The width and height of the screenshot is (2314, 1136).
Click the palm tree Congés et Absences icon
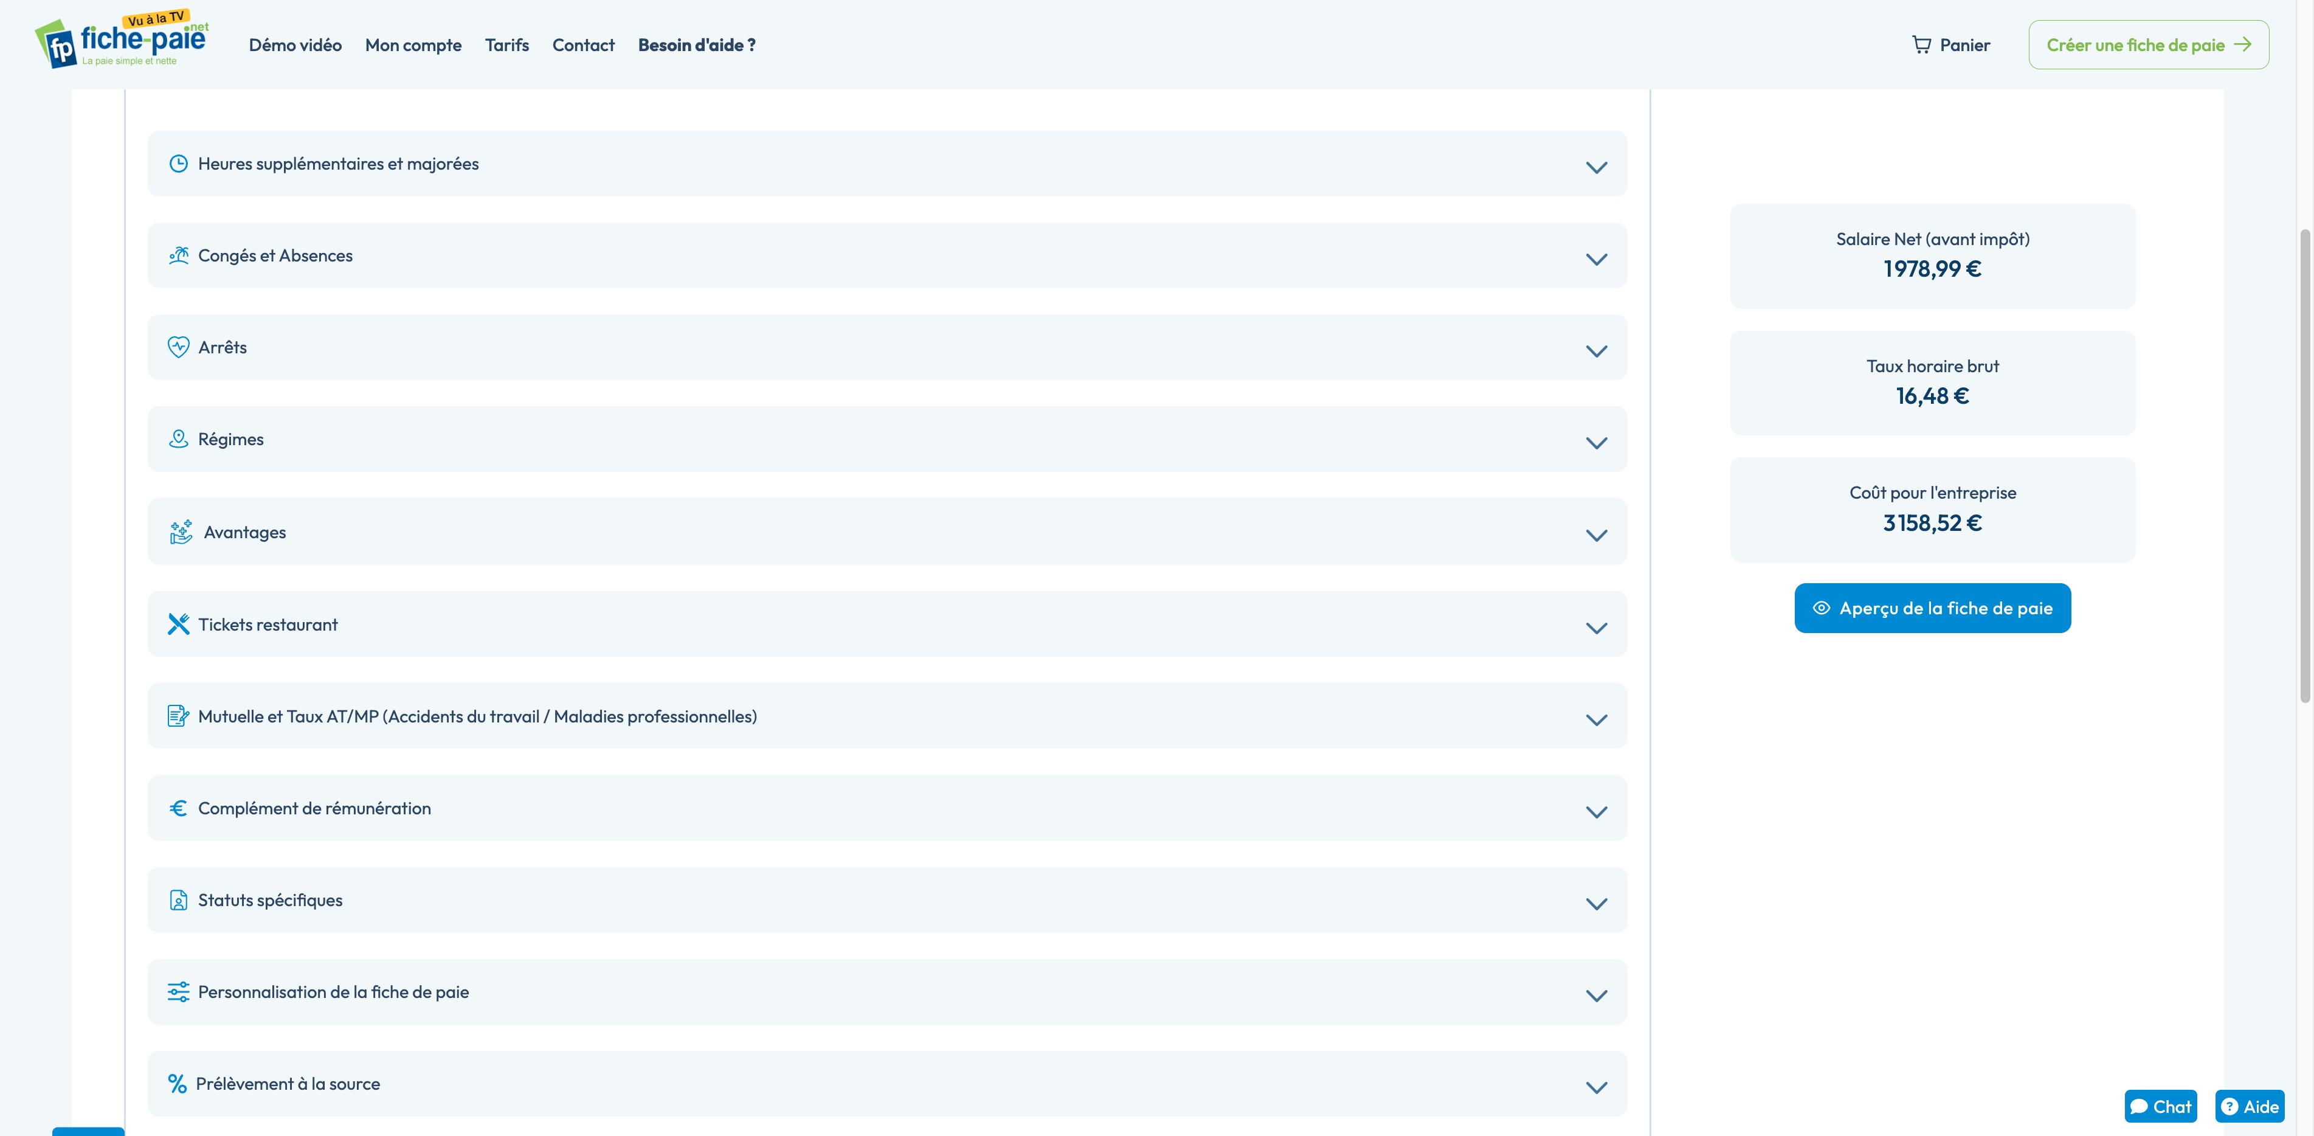click(x=178, y=255)
